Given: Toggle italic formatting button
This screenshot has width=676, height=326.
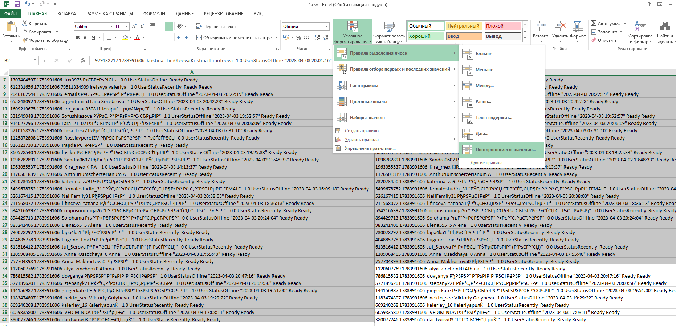Looking at the screenshot, I should tap(85, 37).
